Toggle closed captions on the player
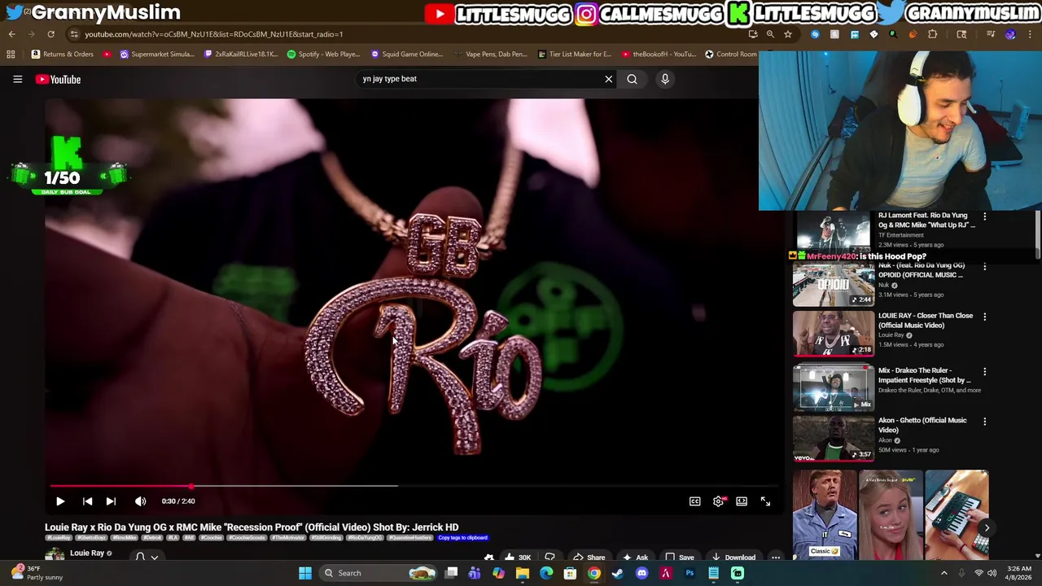 (694, 501)
